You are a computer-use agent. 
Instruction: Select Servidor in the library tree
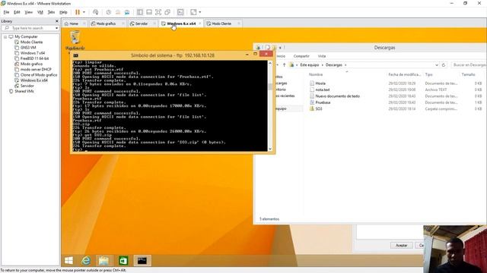click(x=27, y=86)
